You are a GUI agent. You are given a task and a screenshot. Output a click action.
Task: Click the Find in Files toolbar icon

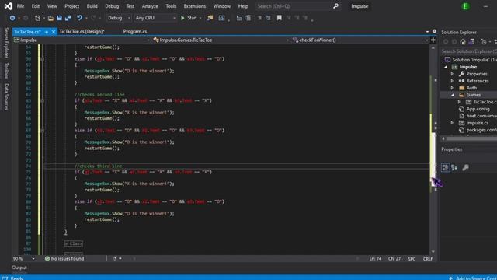[210, 18]
